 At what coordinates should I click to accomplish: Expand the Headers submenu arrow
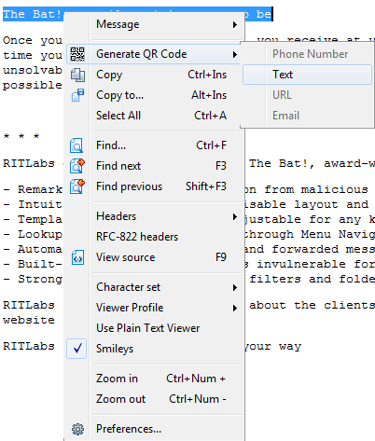point(235,216)
